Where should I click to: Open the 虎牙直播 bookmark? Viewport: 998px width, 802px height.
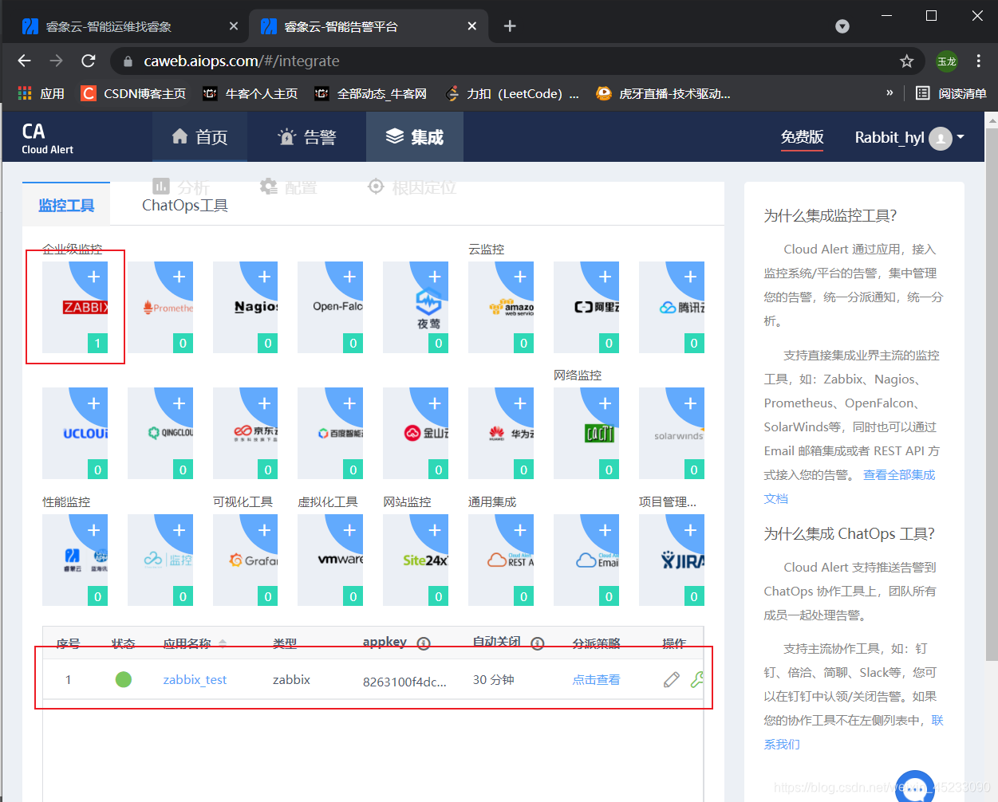[x=664, y=93]
